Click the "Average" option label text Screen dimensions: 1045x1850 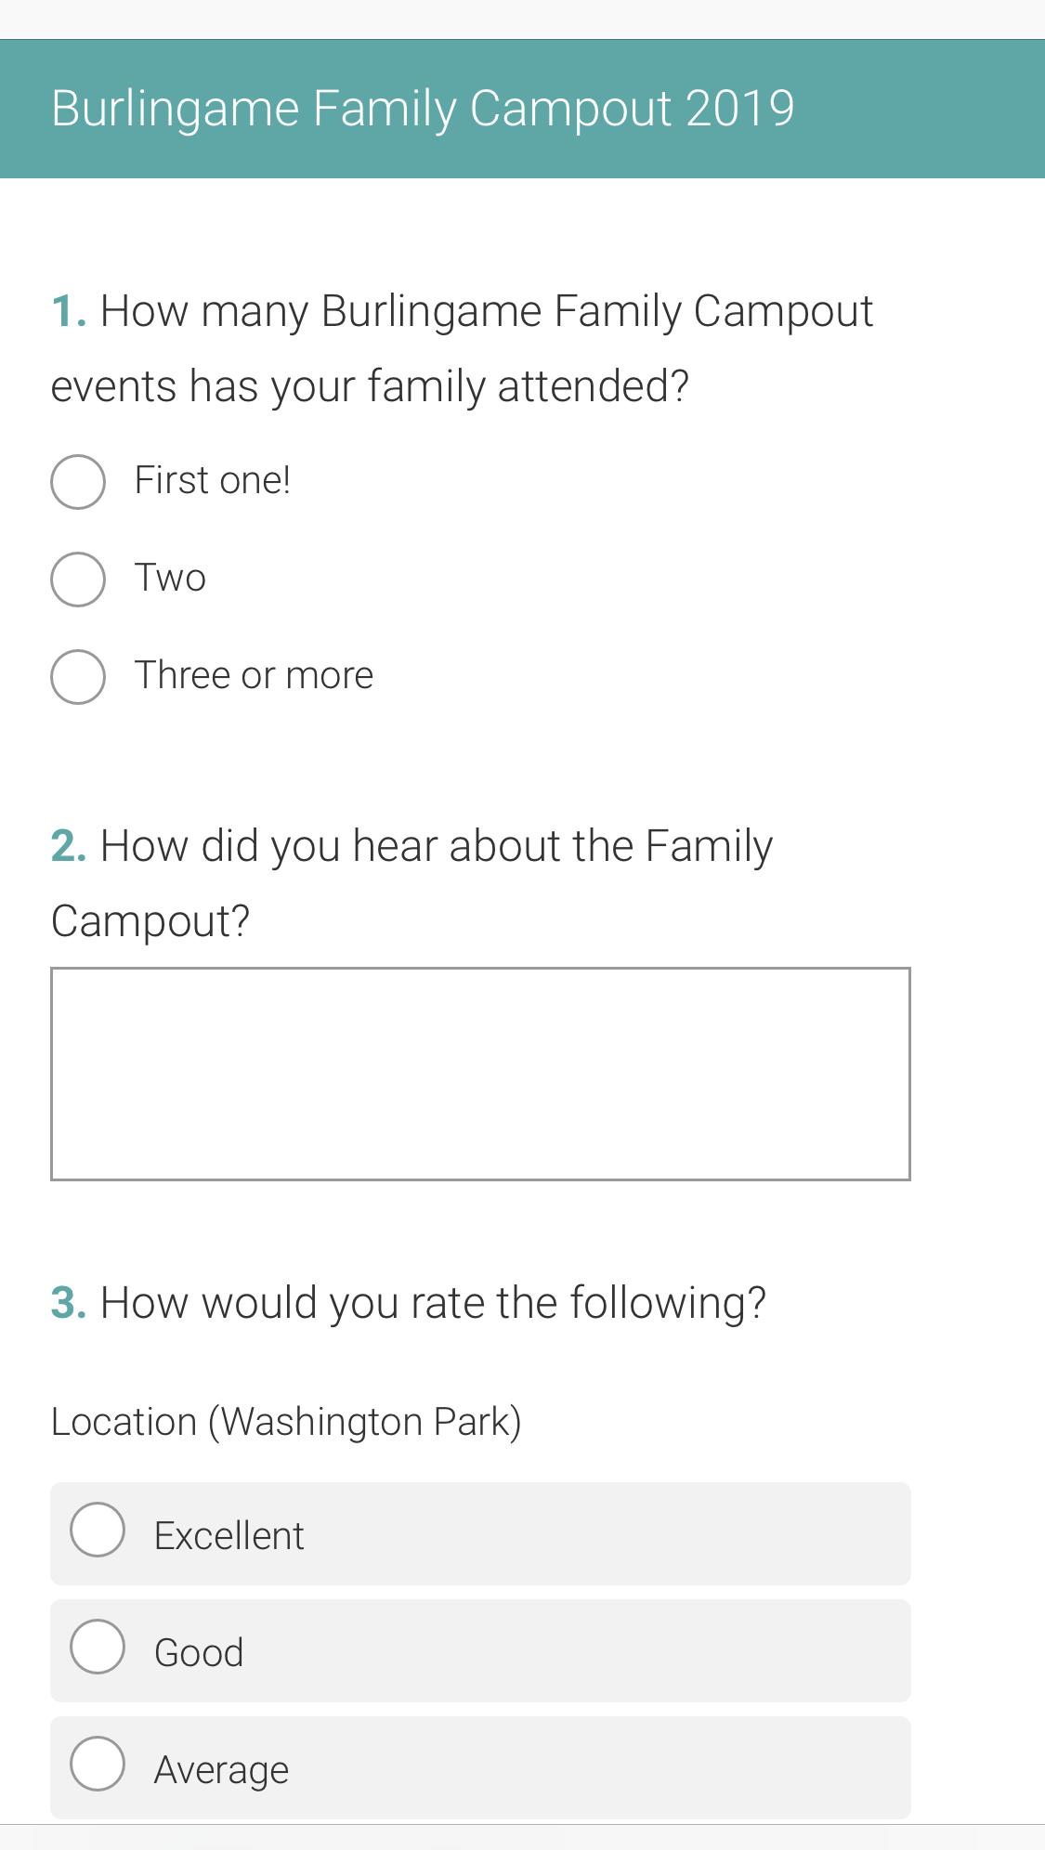click(x=221, y=1770)
